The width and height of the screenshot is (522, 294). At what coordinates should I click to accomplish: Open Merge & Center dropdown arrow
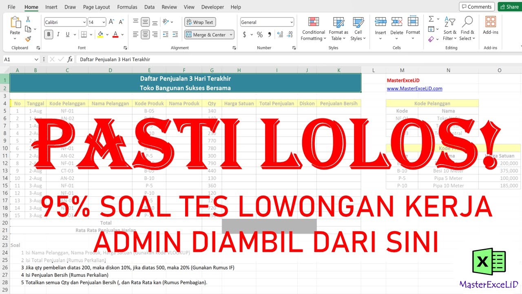(x=231, y=35)
